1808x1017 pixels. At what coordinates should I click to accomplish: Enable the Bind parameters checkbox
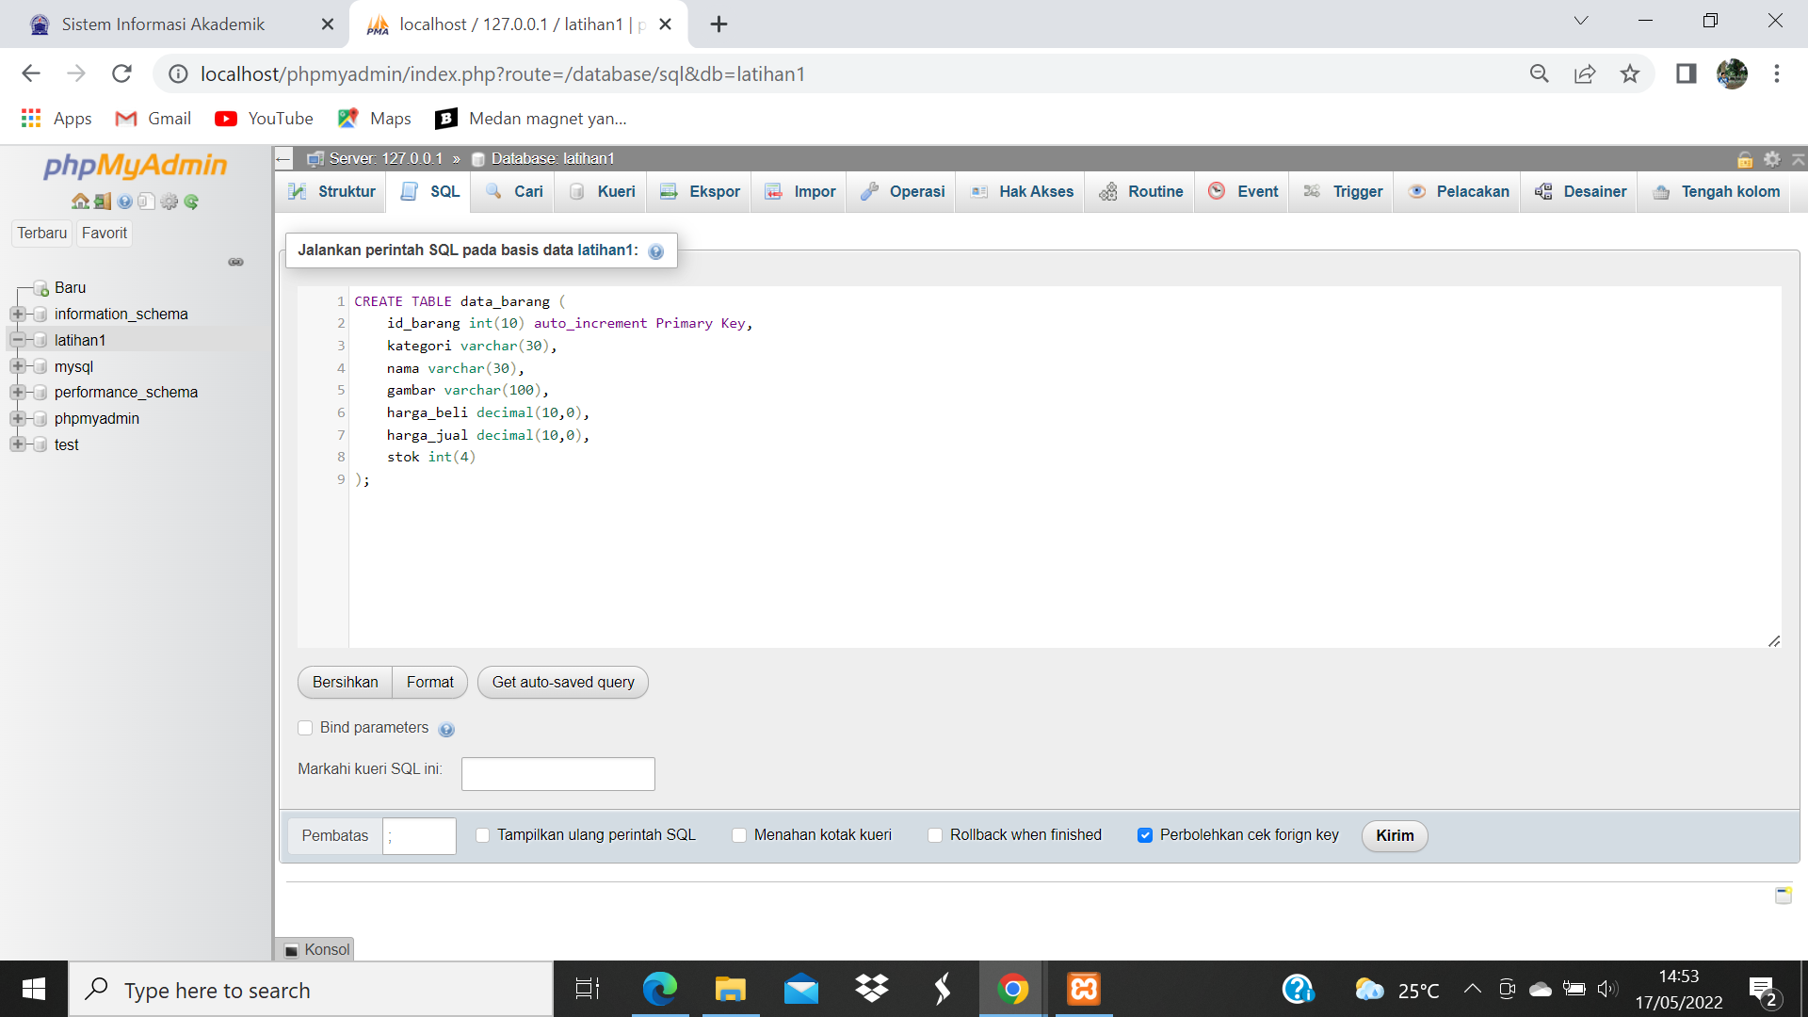tap(305, 728)
